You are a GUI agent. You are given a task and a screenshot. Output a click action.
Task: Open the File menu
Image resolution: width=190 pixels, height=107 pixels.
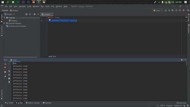6,7
